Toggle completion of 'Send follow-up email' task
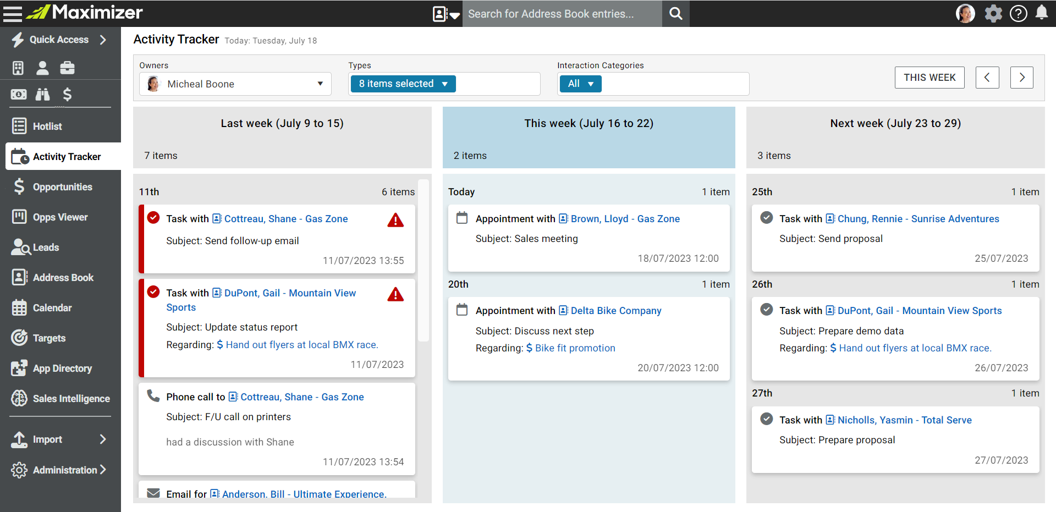The height and width of the screenshot is (512, 1056). point(153,218)
